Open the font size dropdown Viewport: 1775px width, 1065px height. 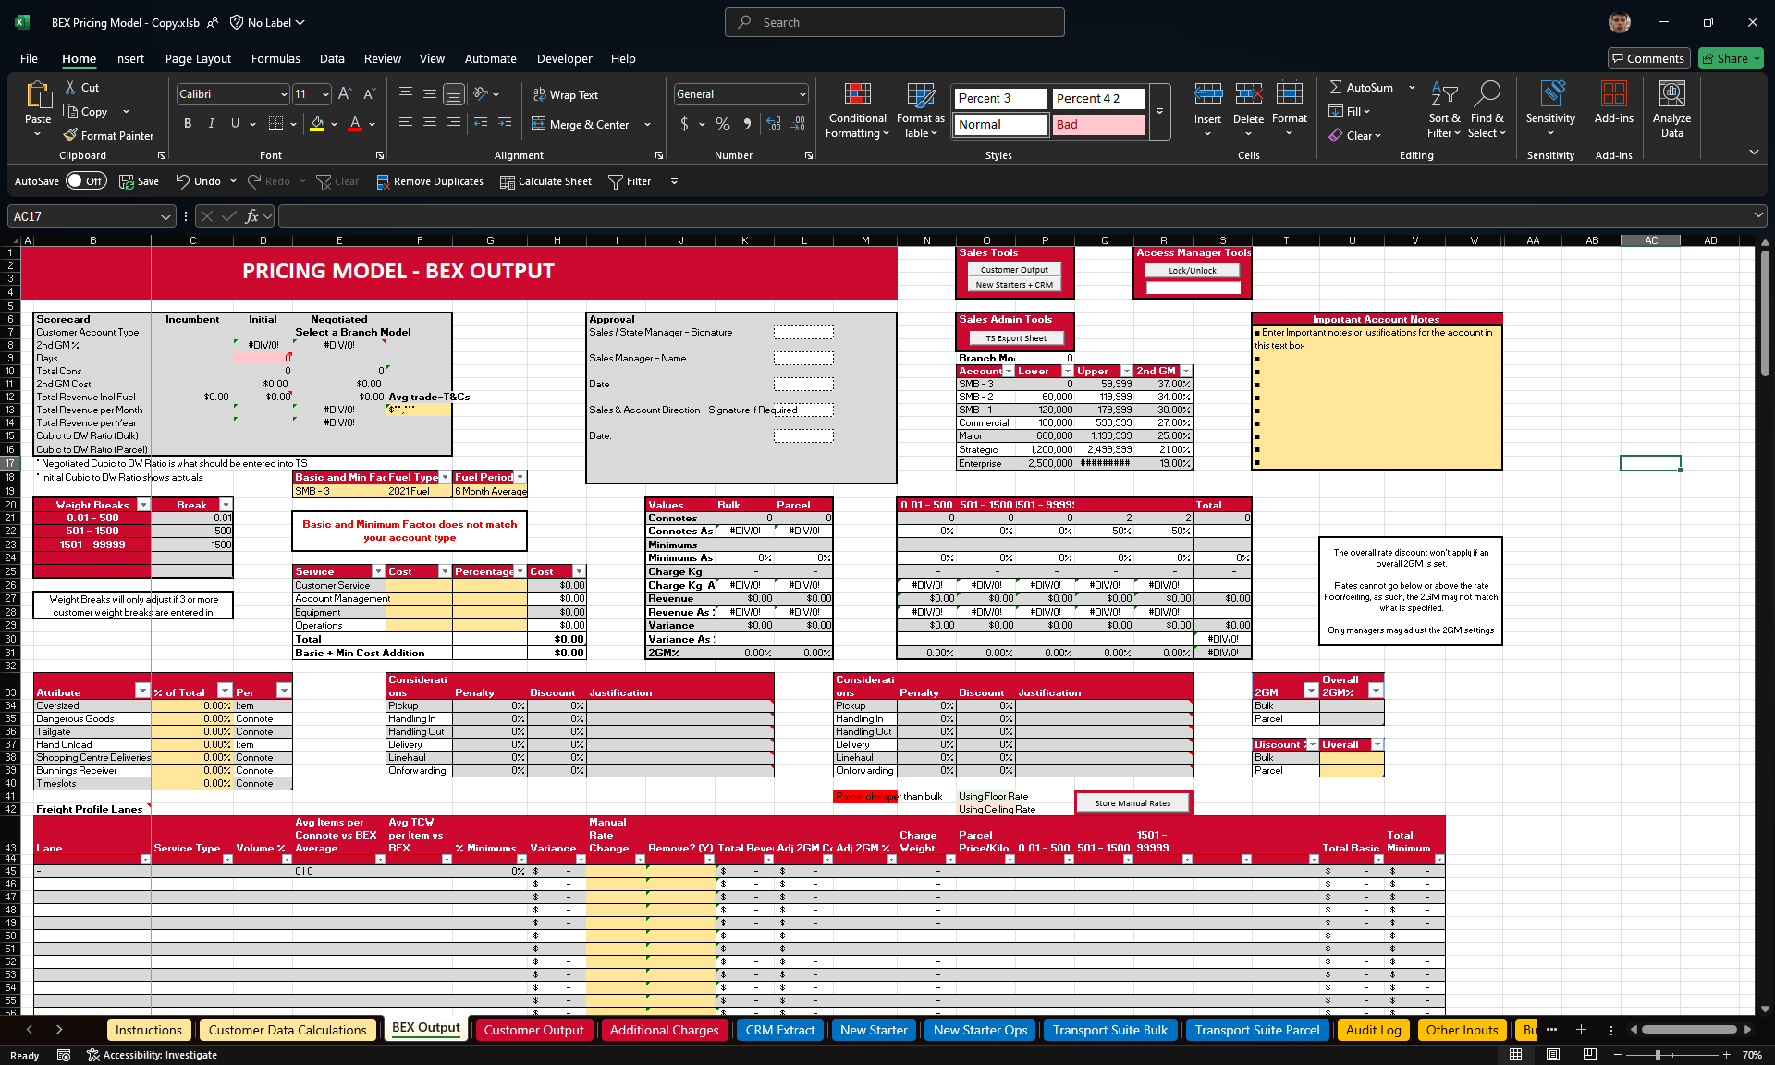(x=325, y=94)
